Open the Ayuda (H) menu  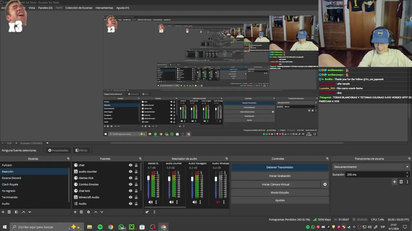point(123,8)
